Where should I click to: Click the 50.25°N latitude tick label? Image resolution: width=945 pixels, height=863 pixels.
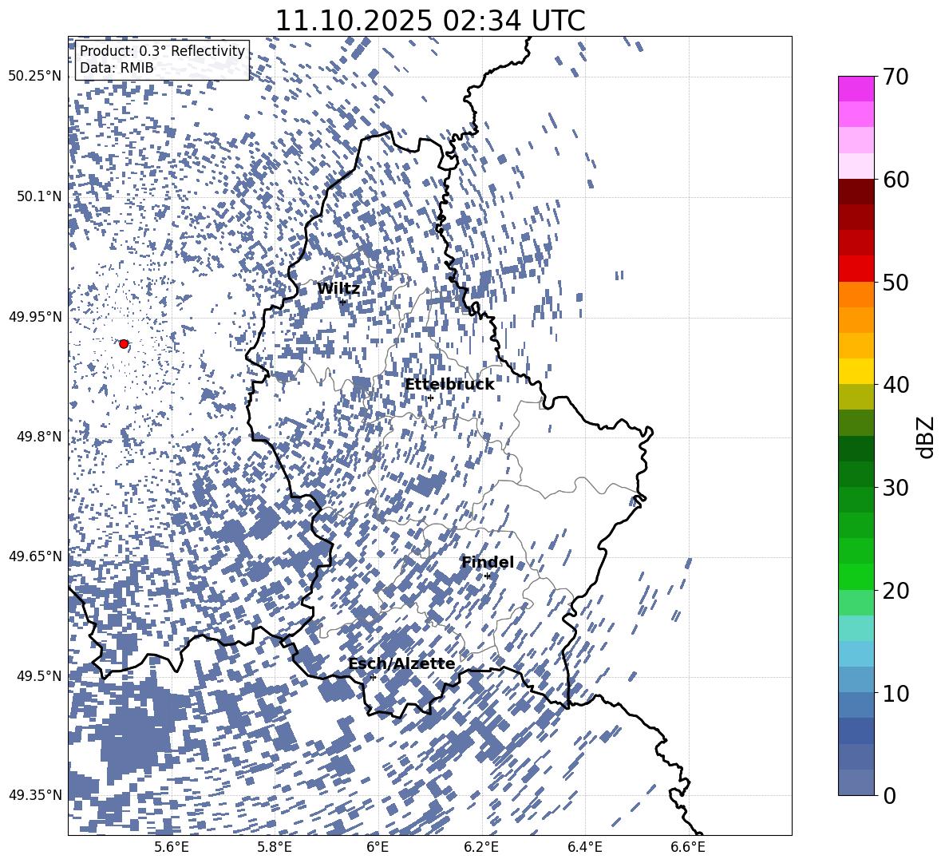pyautogui.click(x=35, y=76)
